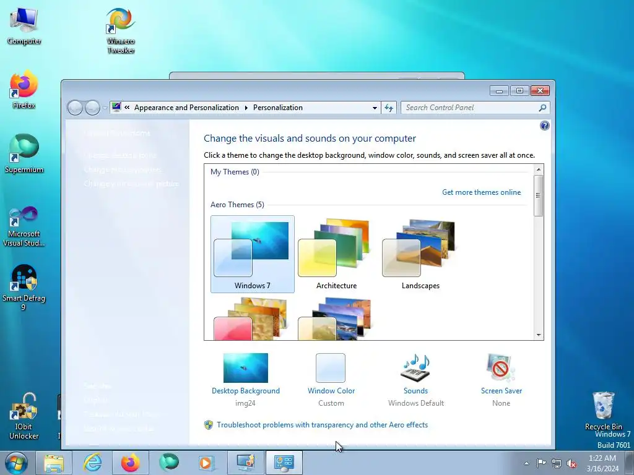Click the Control Panel icon in the address bar
Viewport: 634px width, 475px height.
116,107
